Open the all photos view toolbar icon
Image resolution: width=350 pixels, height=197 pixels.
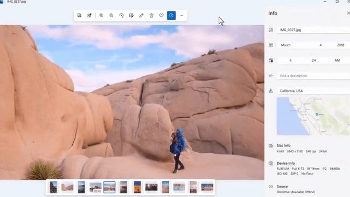[x=79, y=16]
